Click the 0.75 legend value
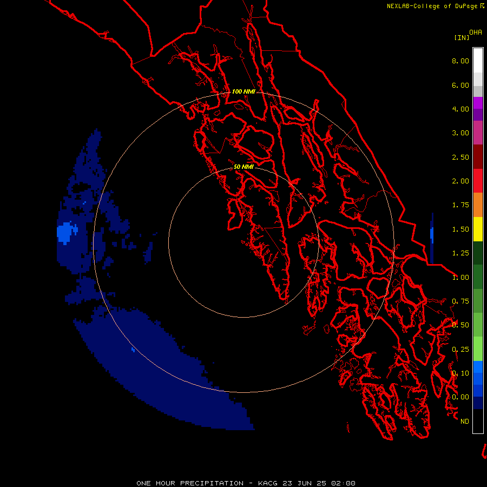This screenshot has height=487, width=487. [460, 301]
